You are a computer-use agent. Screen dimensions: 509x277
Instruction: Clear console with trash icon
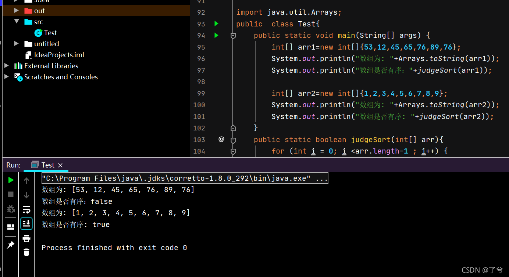pos(26,252)
